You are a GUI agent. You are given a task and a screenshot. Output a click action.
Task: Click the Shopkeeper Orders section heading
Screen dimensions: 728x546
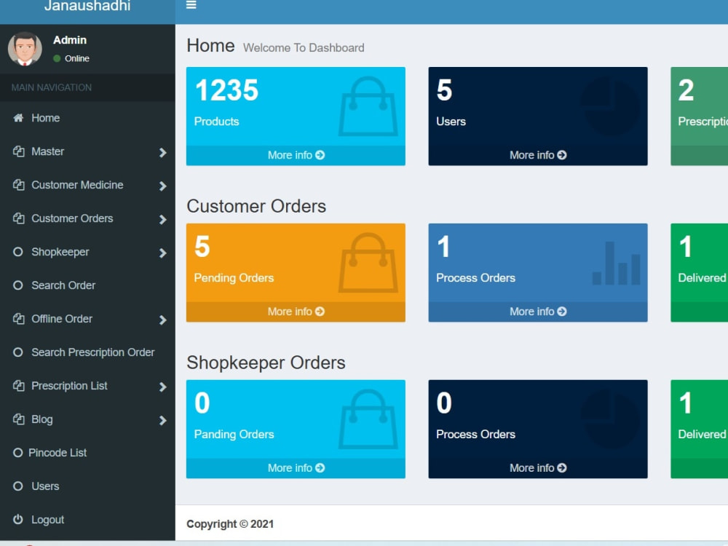point(266,363)
